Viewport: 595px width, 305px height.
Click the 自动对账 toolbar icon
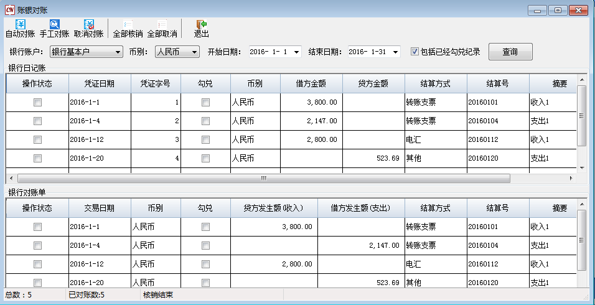[x=20, y=25]
